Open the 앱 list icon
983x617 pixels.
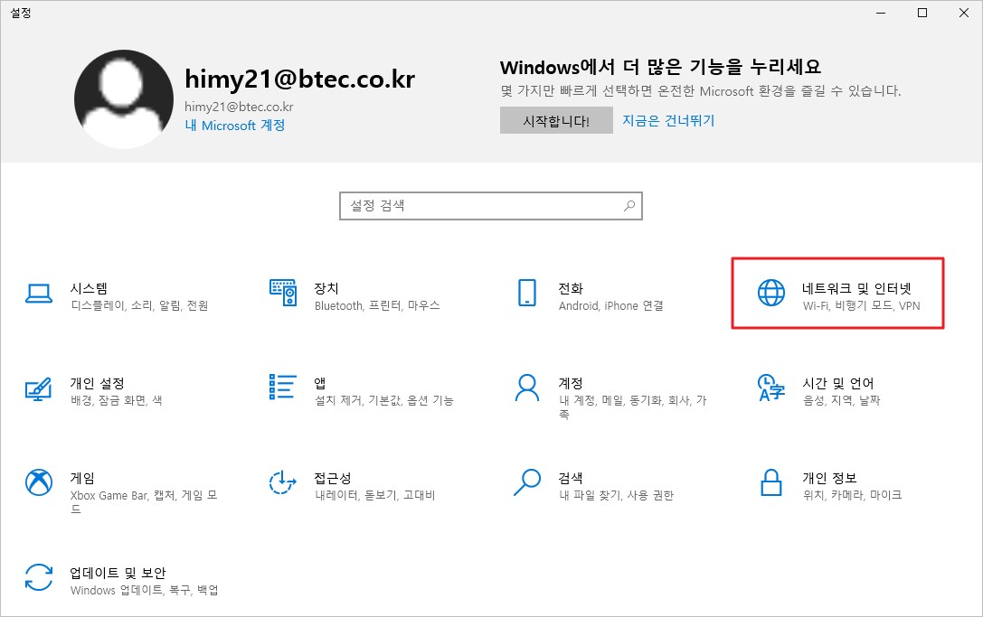point(283,388)
